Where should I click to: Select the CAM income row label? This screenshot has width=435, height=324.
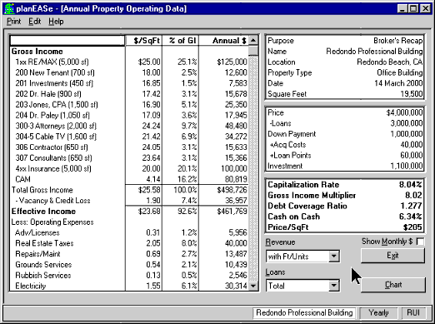click(22, 179)
